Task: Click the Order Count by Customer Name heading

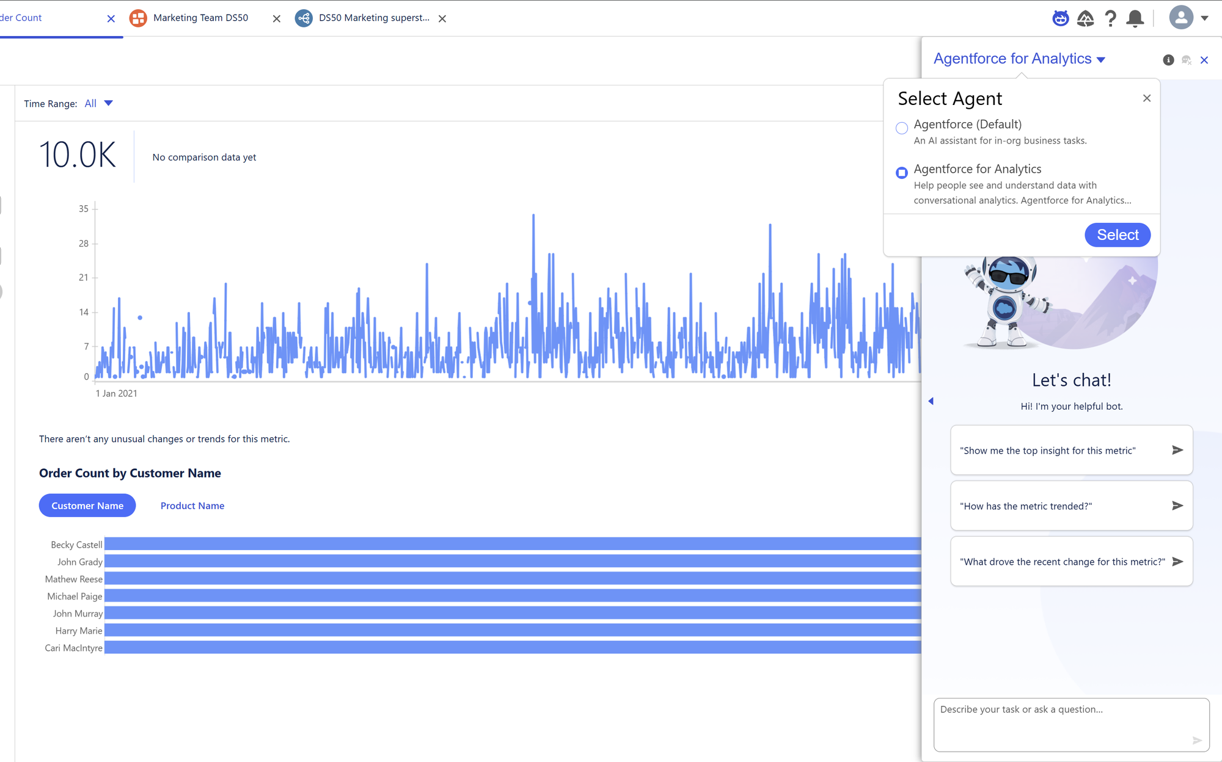Action: (x=130, y=473)
